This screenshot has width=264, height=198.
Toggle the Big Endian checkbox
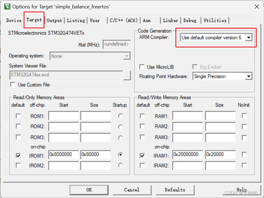(195, 67)
